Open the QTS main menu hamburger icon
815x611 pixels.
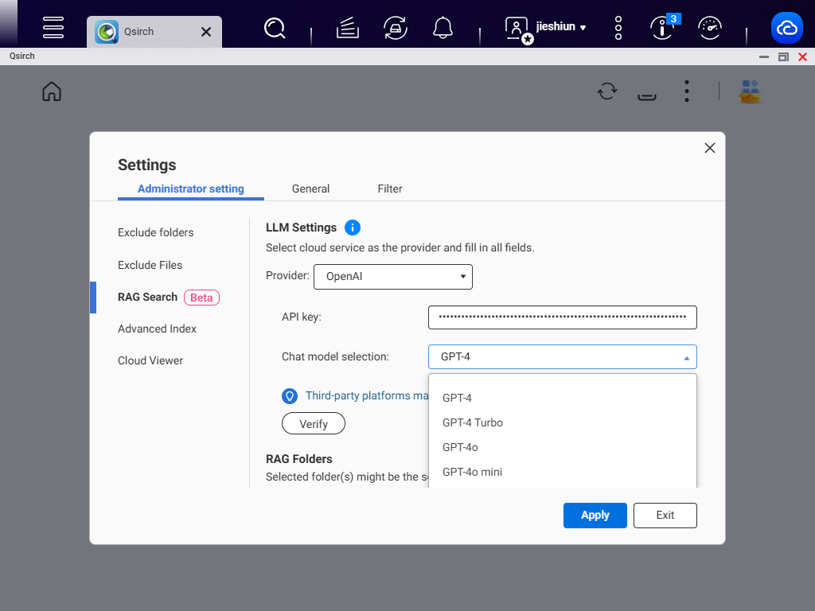pyautogui.click(x=53, y=28)
